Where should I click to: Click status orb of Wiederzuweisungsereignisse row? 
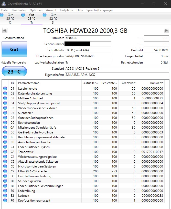(x=5, y=156)
